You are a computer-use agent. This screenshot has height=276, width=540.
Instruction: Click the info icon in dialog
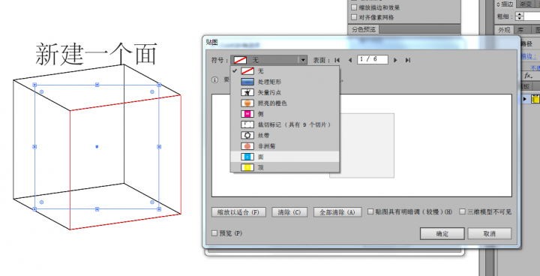point(215,80)
